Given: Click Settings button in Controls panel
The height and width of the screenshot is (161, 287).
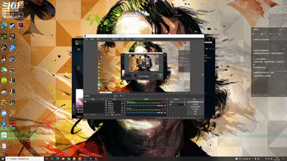Looking at the screenshot, I should click(195, 112).
